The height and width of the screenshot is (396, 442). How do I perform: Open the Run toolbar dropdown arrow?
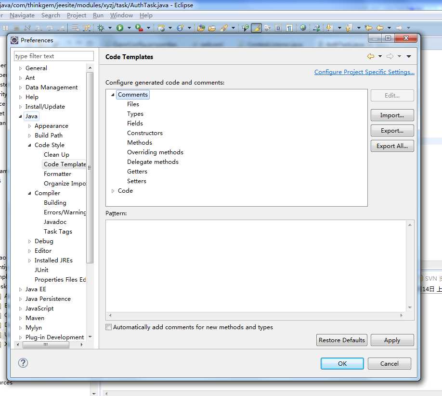(x=129, y=28)
